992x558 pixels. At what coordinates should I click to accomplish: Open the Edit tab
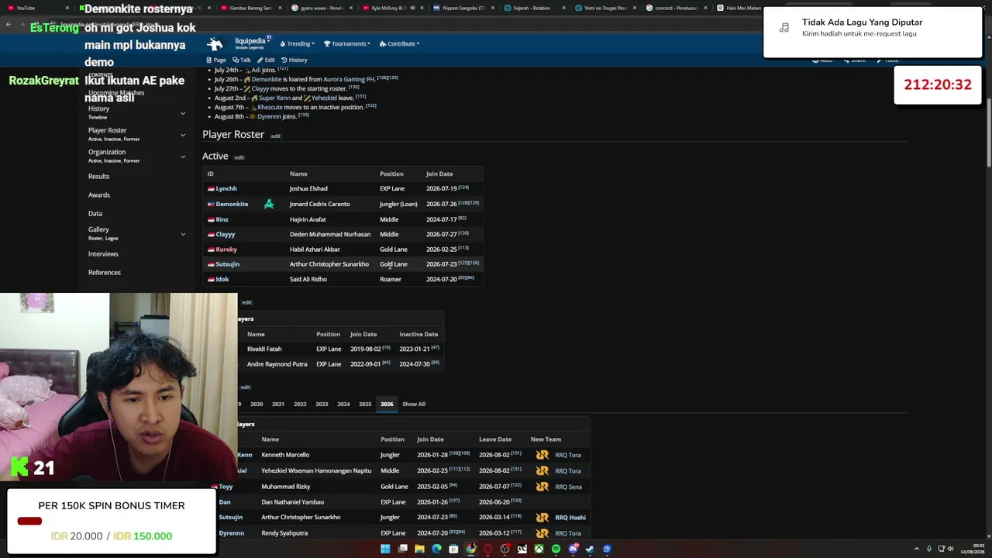pyautogui.click(x=267, y=60)
